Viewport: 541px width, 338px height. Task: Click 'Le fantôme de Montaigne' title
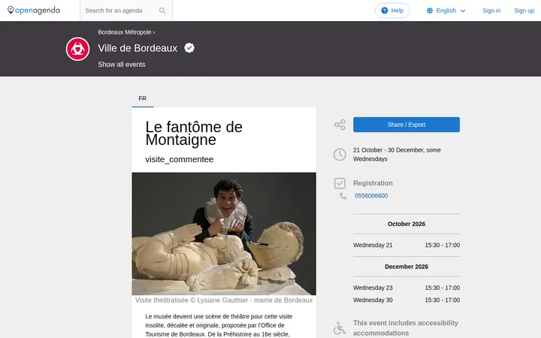pyautogui.click(x=194, y=133)
